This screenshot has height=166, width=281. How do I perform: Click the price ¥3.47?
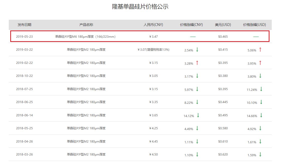tap(154, 37)
